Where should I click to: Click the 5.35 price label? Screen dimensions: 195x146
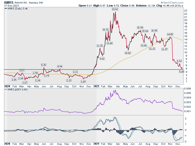tap(43, 65)
